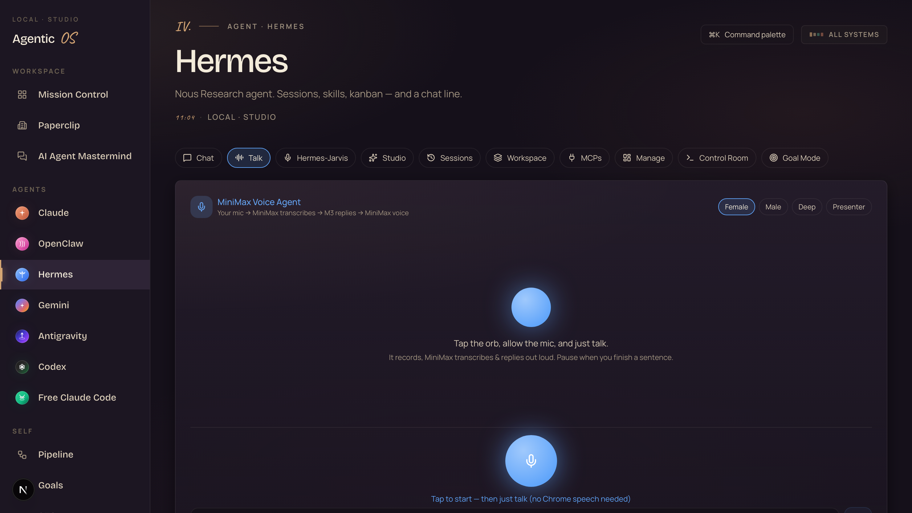Switch to the Chat tab
This screenshot has width=912, height=513.
[x=198, y=158]
